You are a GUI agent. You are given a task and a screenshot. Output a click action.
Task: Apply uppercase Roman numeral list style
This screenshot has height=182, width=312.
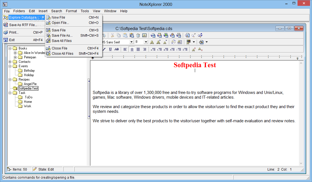coord(185,49)
